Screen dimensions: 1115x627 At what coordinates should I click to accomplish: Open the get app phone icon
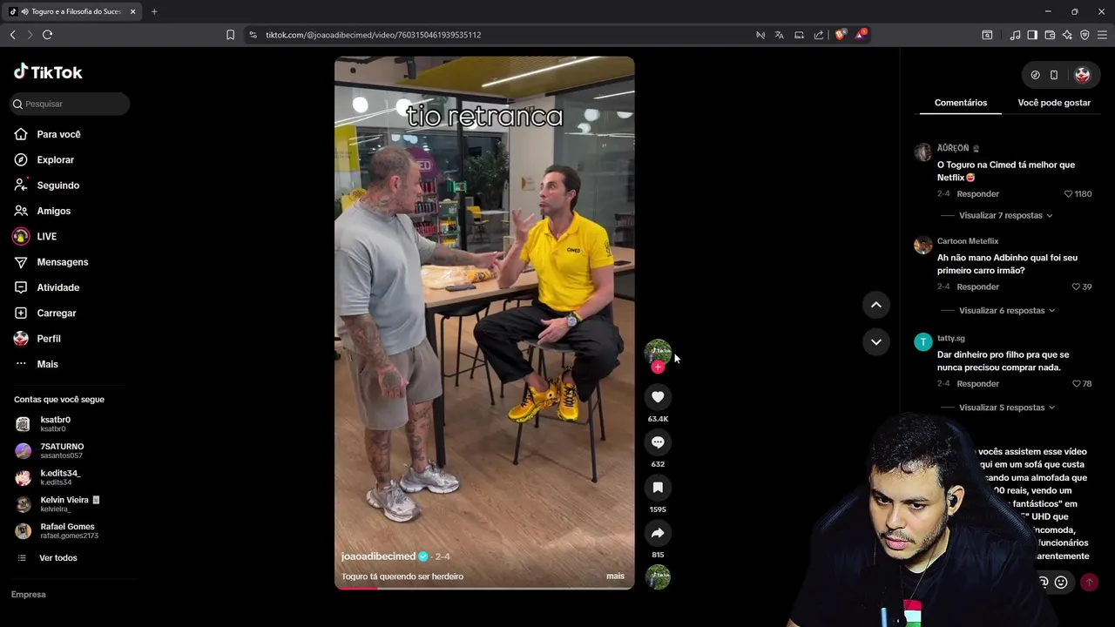point(1054,75)
